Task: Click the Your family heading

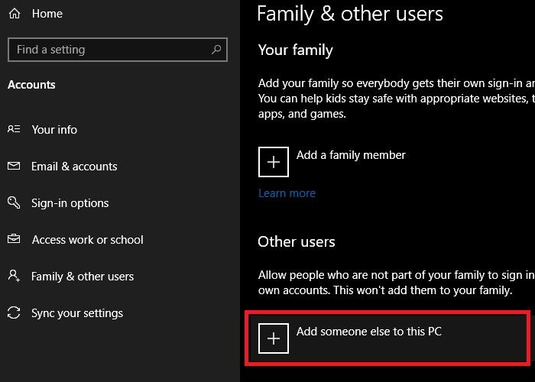Action: (296, 50)
